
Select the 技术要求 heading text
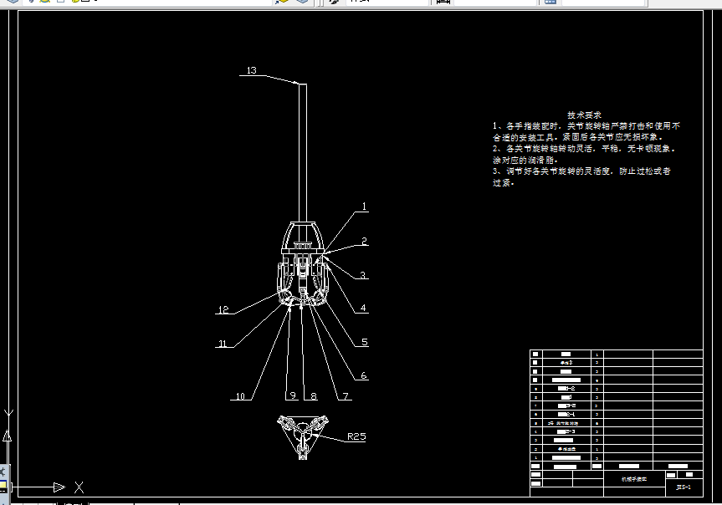pyautogui.click(x=584, y=115)
